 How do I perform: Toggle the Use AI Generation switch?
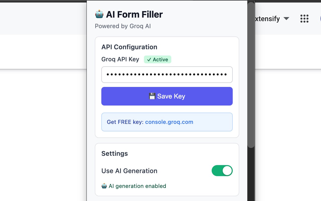tap(222, 171)
